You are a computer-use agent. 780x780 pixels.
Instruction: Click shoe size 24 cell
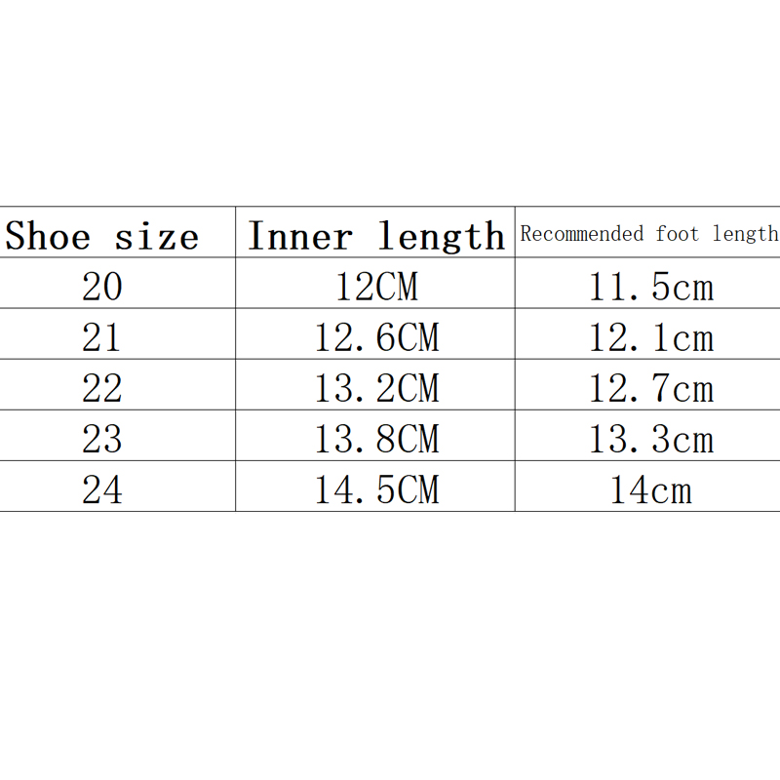tap(102, 489)
